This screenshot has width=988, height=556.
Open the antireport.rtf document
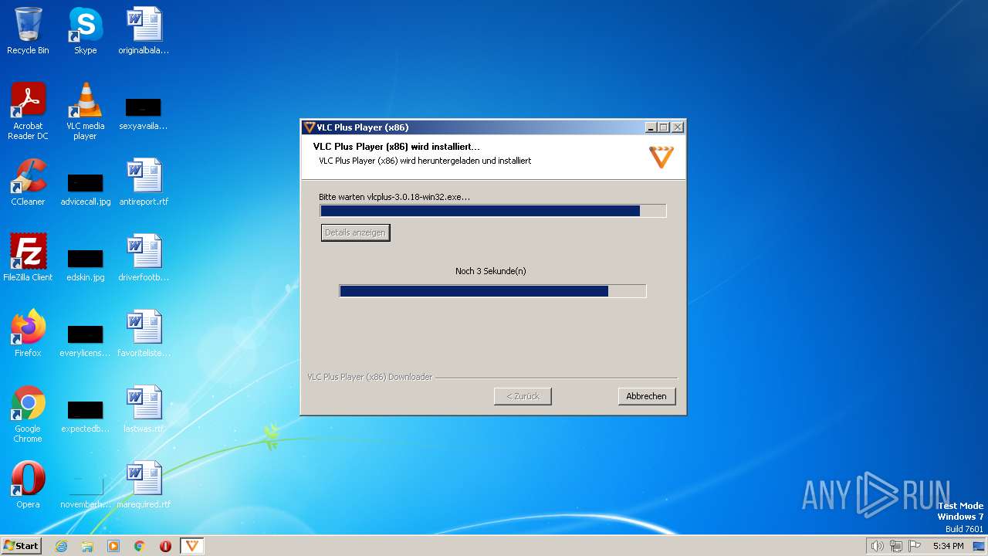[x=144, y=182]
